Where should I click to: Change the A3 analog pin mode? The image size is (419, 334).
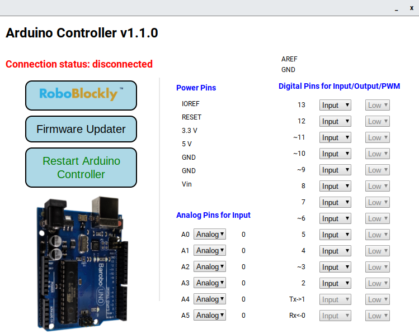(x=210, y=283)
